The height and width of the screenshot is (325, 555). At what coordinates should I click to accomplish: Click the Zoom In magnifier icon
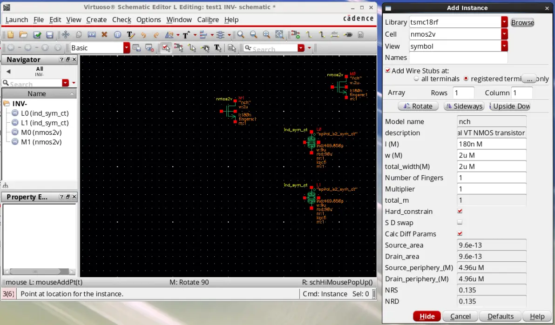coord(241,35)
